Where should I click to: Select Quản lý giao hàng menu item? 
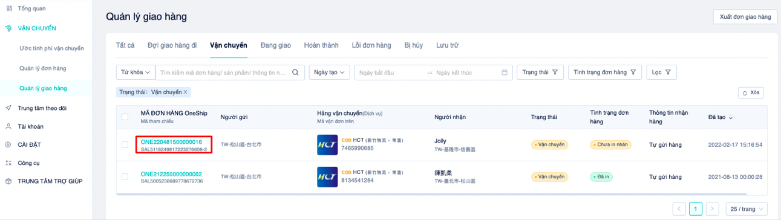coord(43,88)
